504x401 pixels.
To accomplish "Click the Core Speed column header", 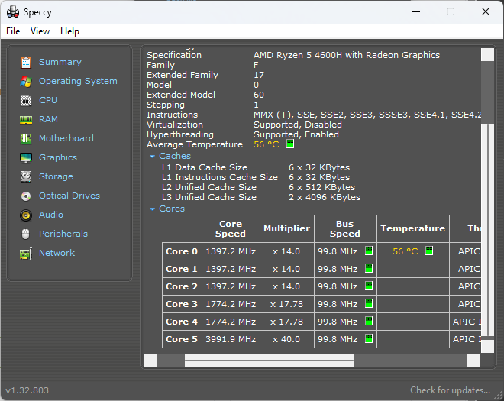I will click(231, 228).
